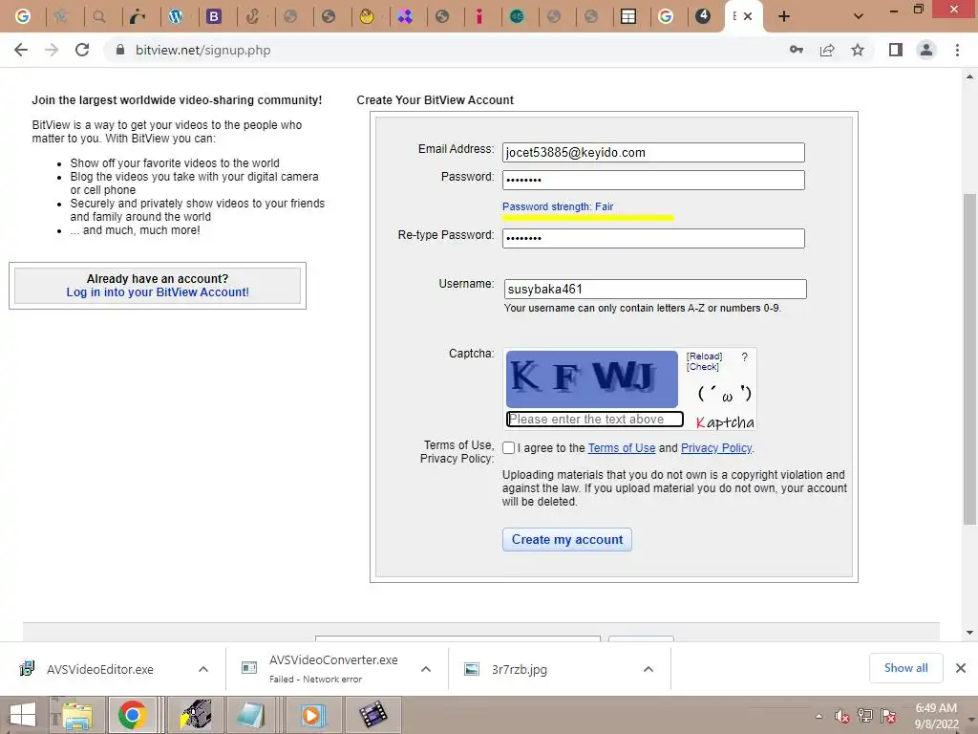Open saved passwords key icon
This screenshot has width=978, height=734.
point(796,50)
